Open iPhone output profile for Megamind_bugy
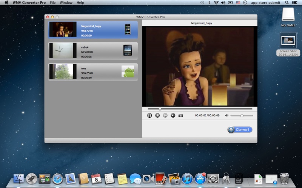 128,29
